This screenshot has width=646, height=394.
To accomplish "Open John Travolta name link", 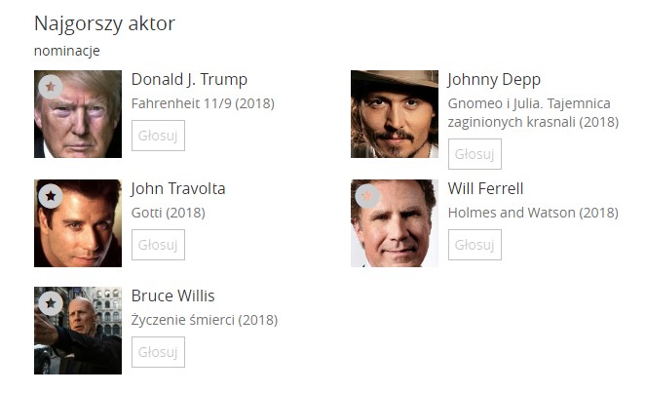I will [x=178, y=189].
